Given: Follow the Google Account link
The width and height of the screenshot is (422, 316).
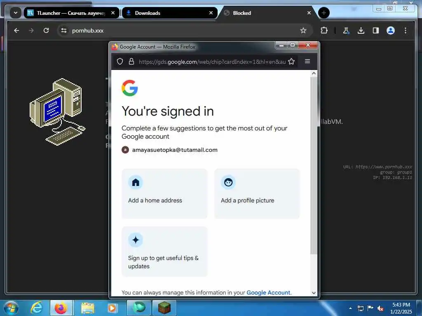Looking at the screenshot, I should pyautogui.click(x=268, y=293).
